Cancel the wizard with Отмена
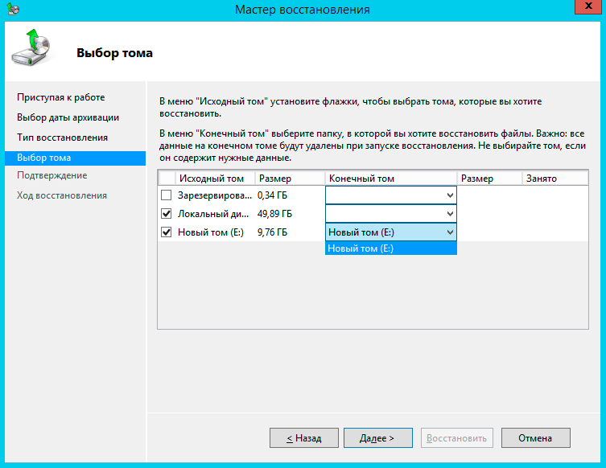 pyautogui.click(x=536, y=438)
